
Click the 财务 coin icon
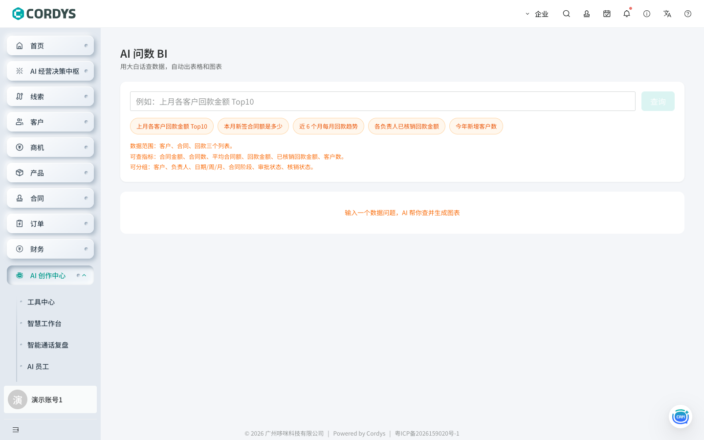pyautogui.click(x=20, y=249)
